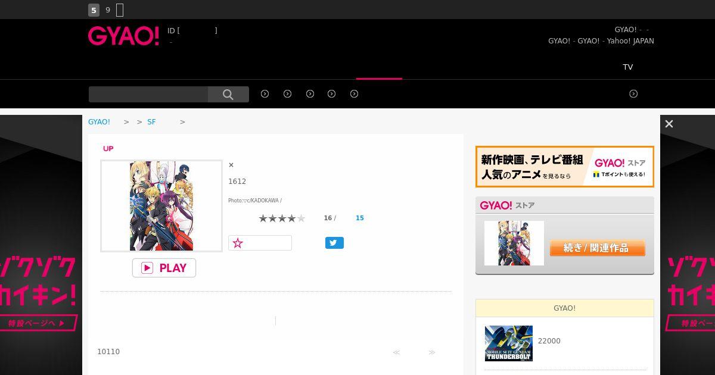The image size is (715, 375).
Task: Open the fifth circled-arrow nav link
Action: [355, 93]
